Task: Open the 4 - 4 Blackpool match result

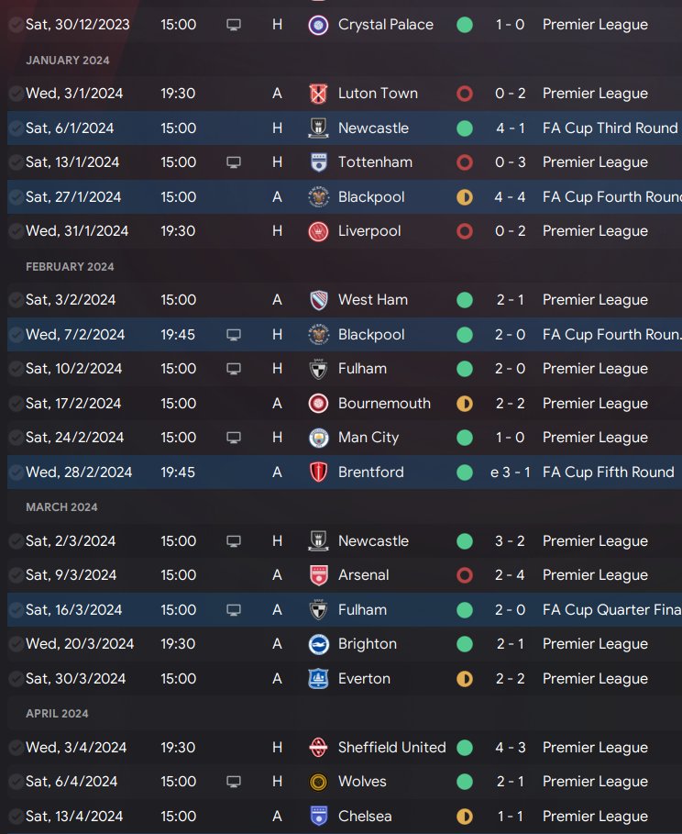Action: [510, 196]
